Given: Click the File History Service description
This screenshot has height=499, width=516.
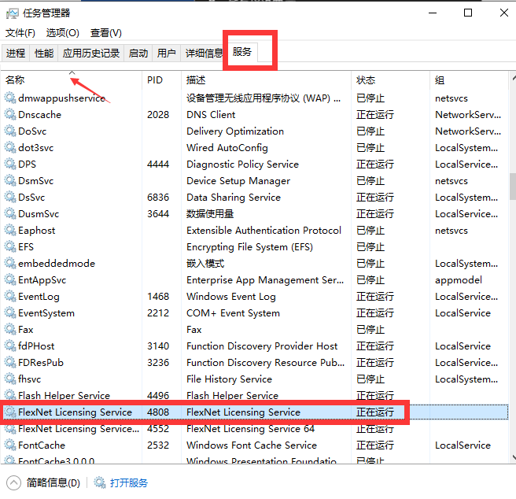Looking at the screenshot, I should 229,379.
